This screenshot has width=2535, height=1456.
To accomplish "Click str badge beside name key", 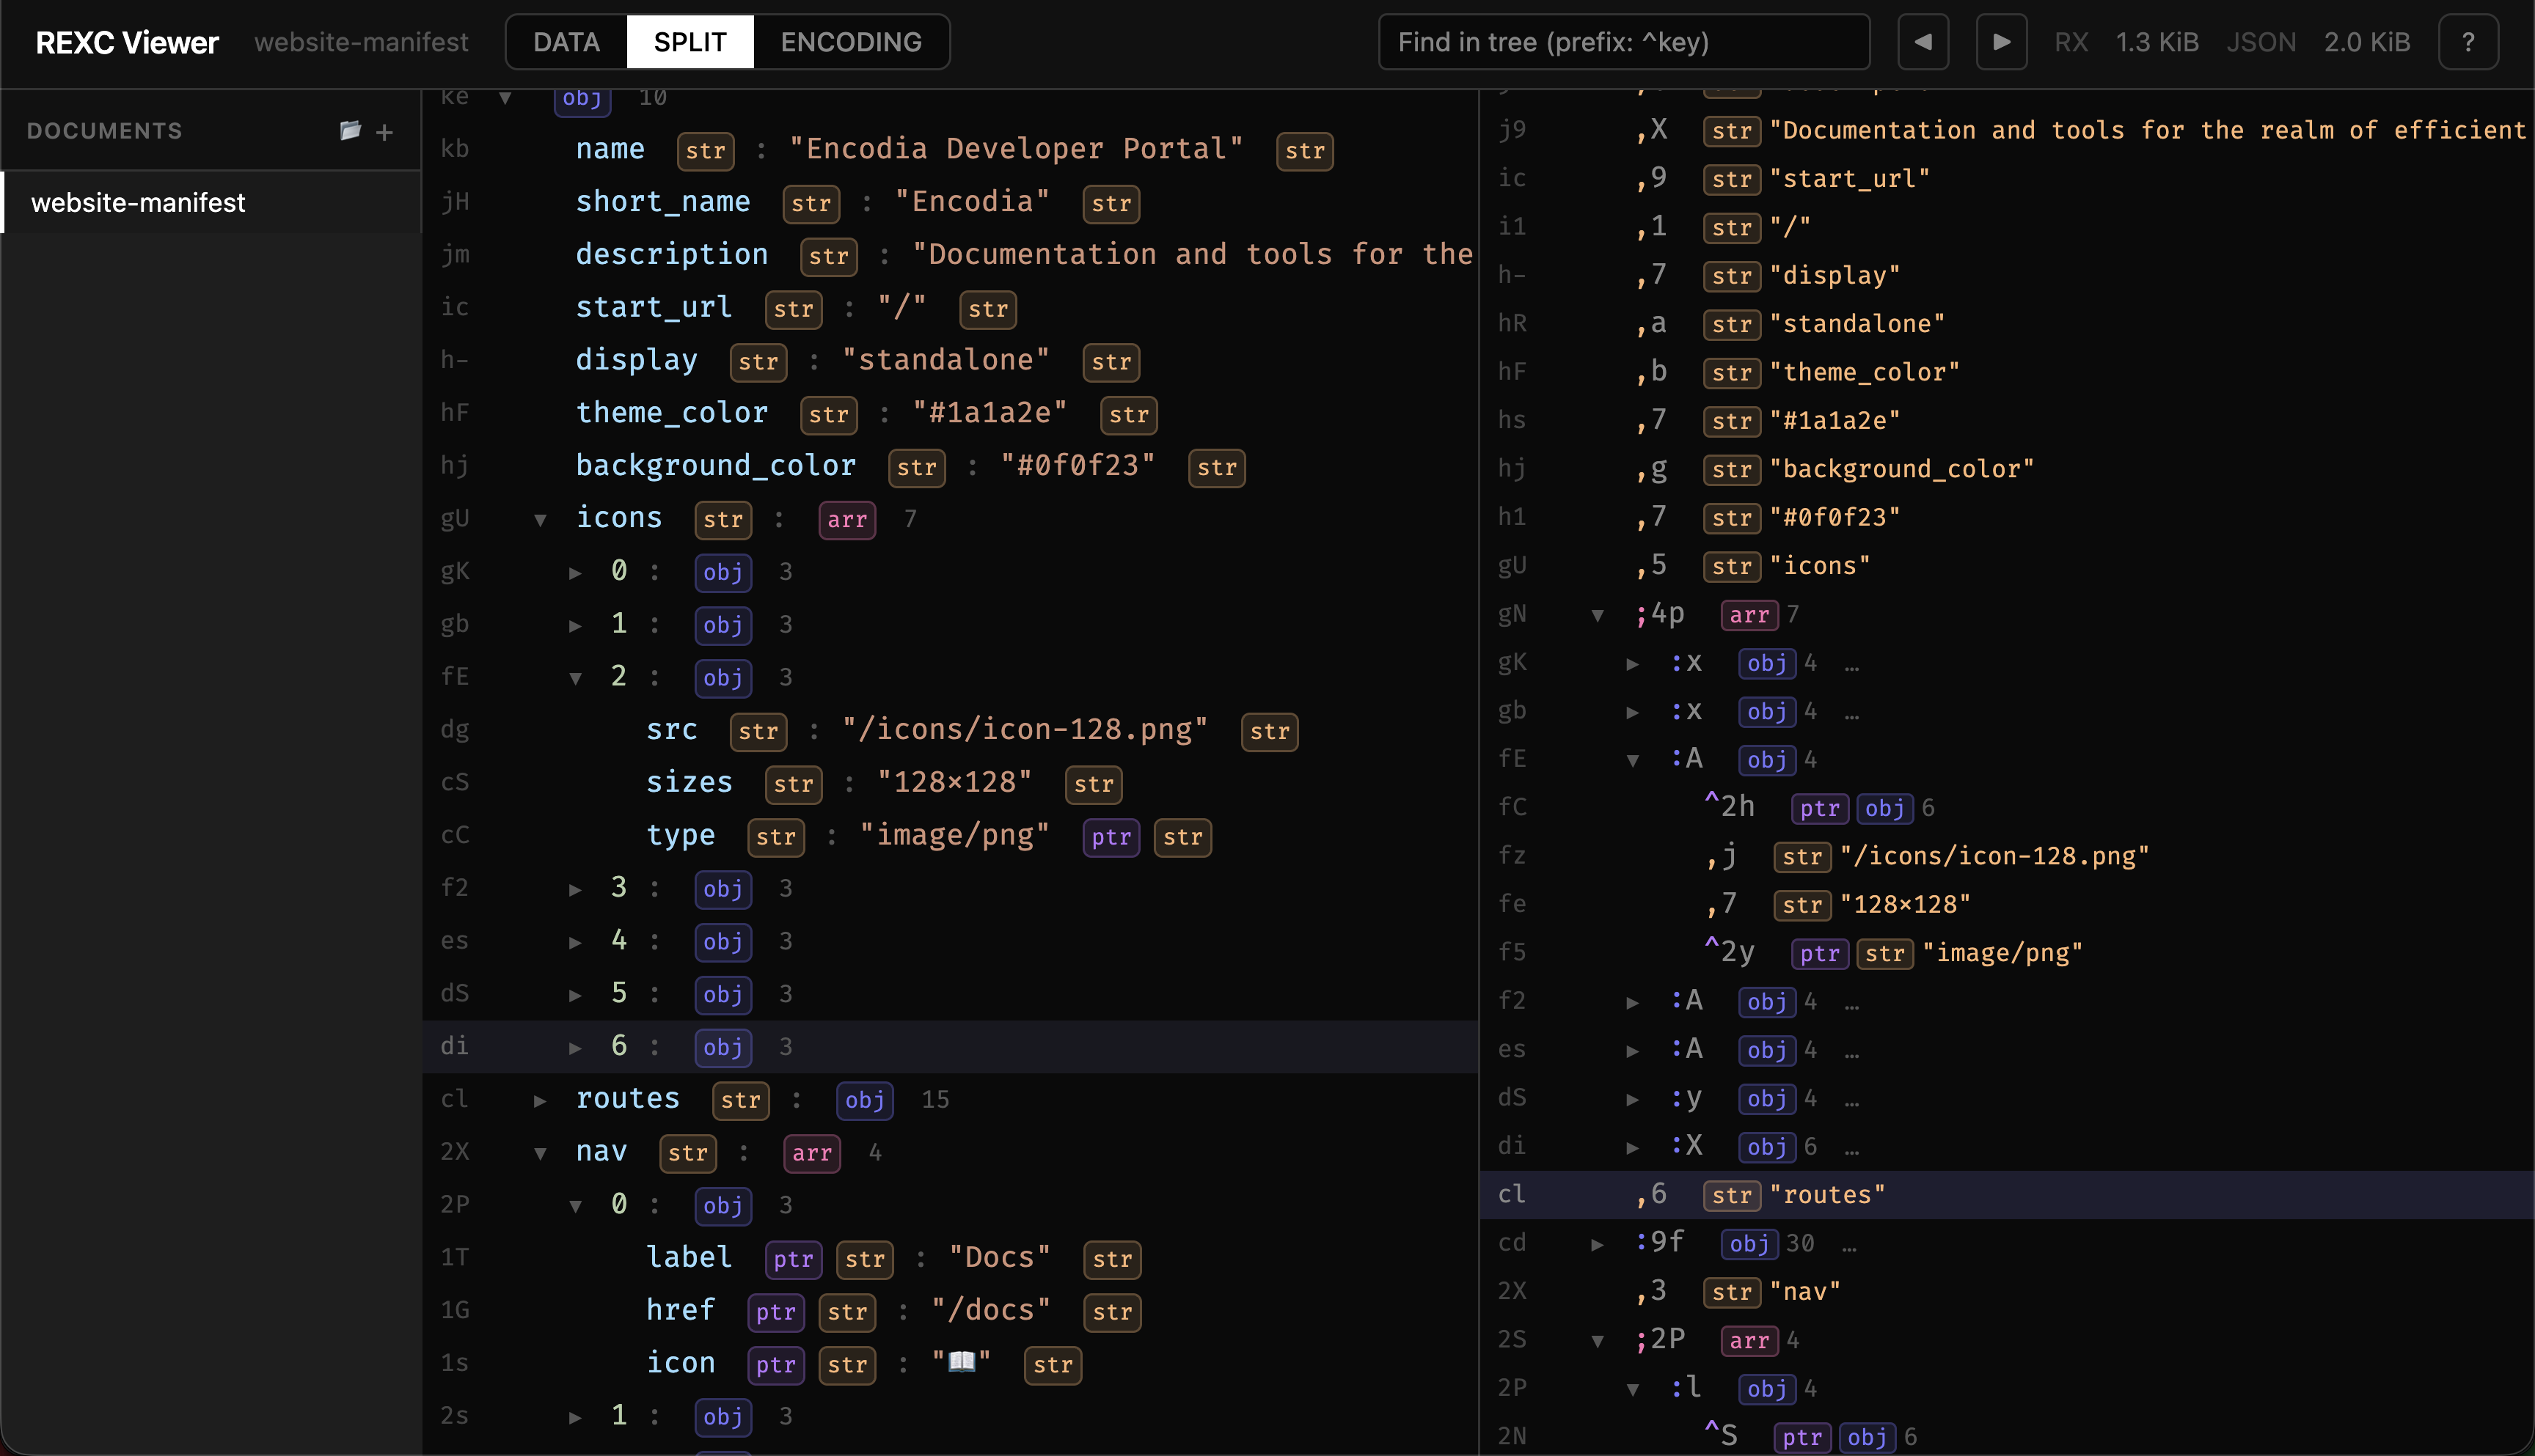I will tap(706, 150).
